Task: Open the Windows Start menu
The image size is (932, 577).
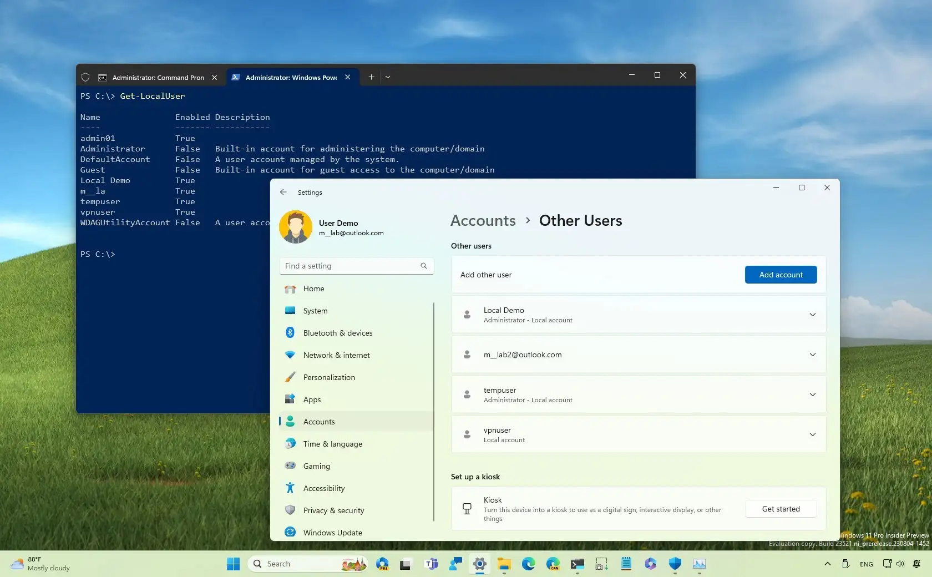Action: (x=234, y=564)
